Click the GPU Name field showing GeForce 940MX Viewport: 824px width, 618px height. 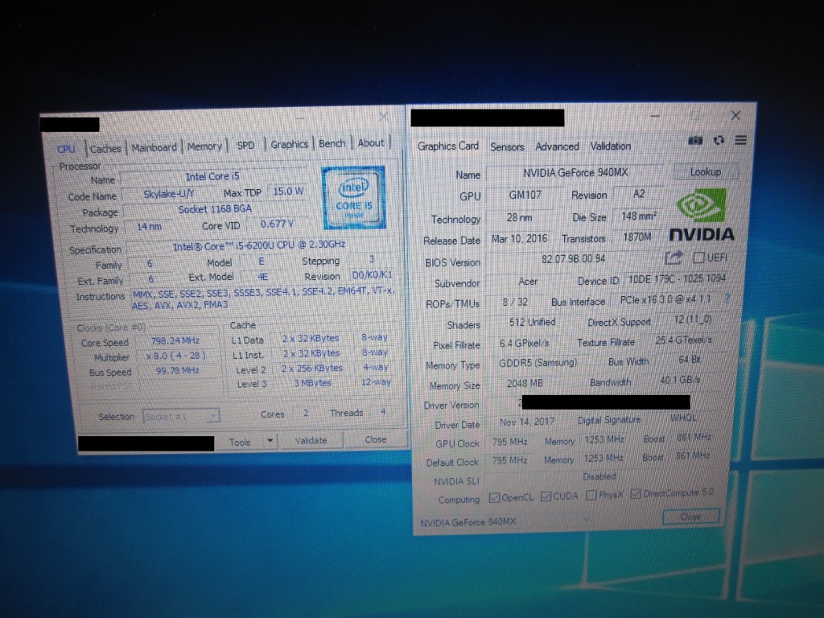575,173
